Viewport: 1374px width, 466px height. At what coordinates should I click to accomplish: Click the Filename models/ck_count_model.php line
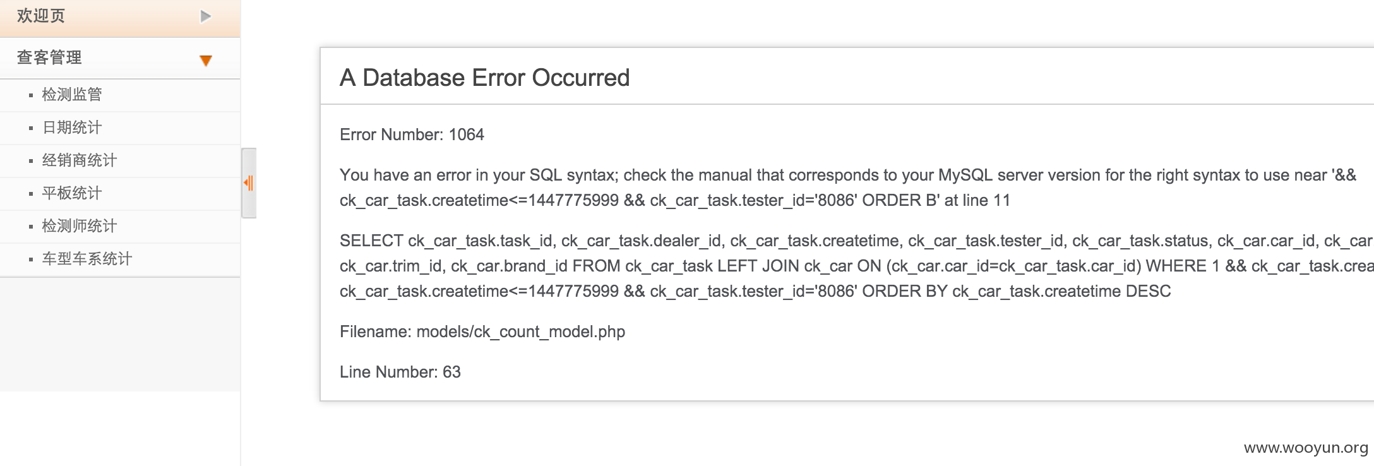point(482,332)
